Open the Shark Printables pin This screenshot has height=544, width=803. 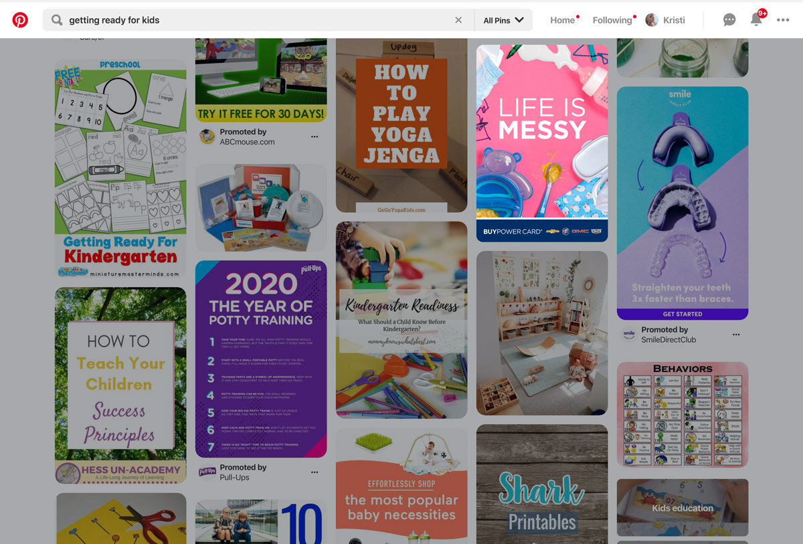point(542,484)
